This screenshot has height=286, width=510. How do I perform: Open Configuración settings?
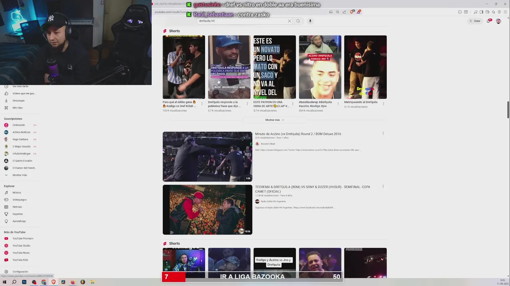[x=20, y=272]
